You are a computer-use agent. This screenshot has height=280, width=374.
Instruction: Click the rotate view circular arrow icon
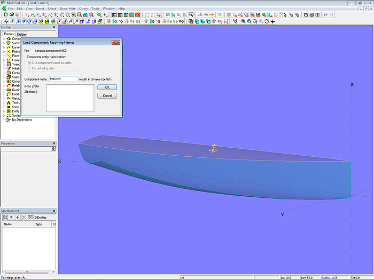coord(266,21)
